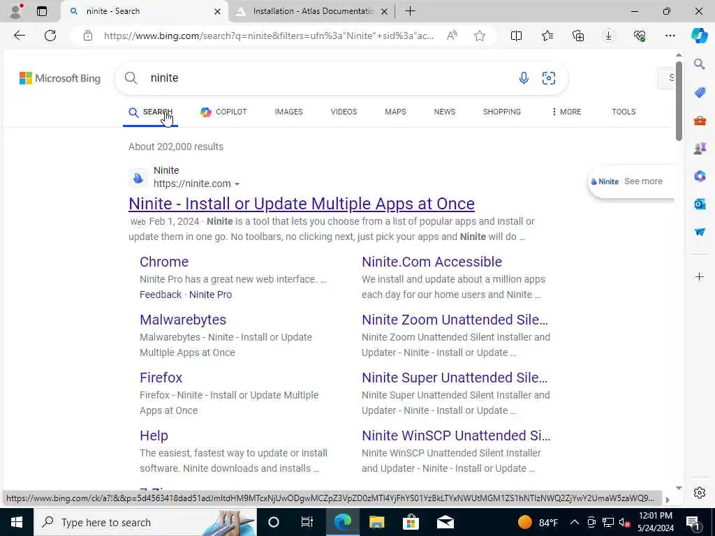Open Edge Settings and more menu
This screenshot has height=536, width=715.
pos(670,36)
